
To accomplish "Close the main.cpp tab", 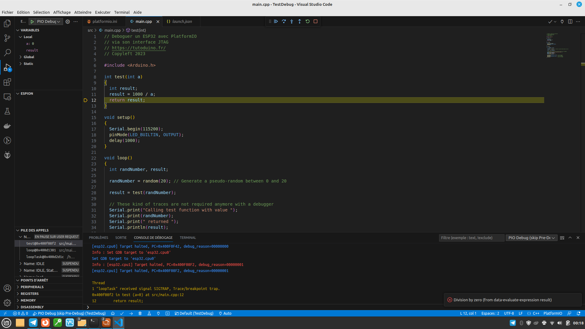I will pos(158,22).
